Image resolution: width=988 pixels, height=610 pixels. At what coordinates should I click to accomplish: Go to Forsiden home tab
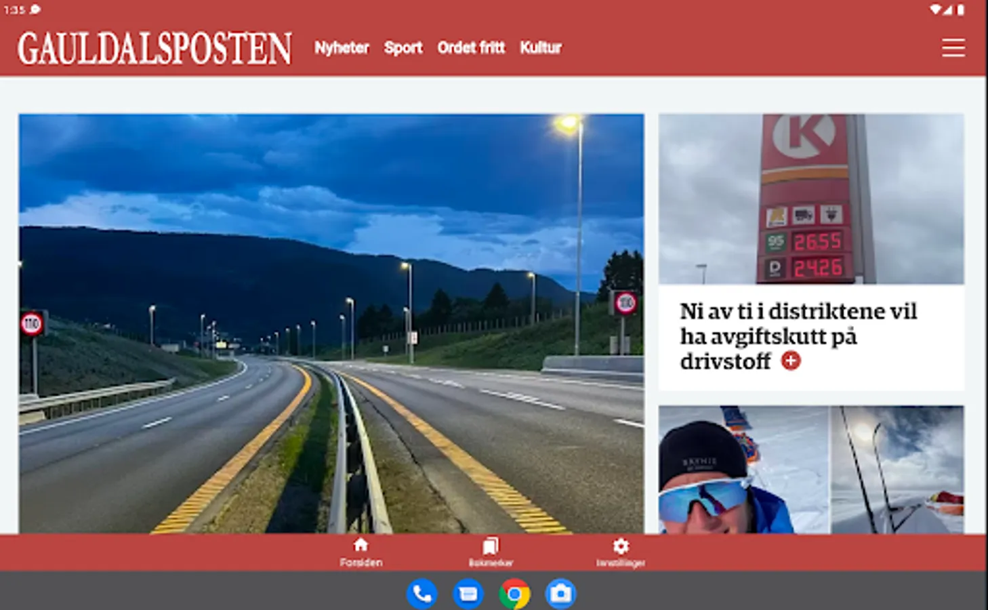coord(361,552)
